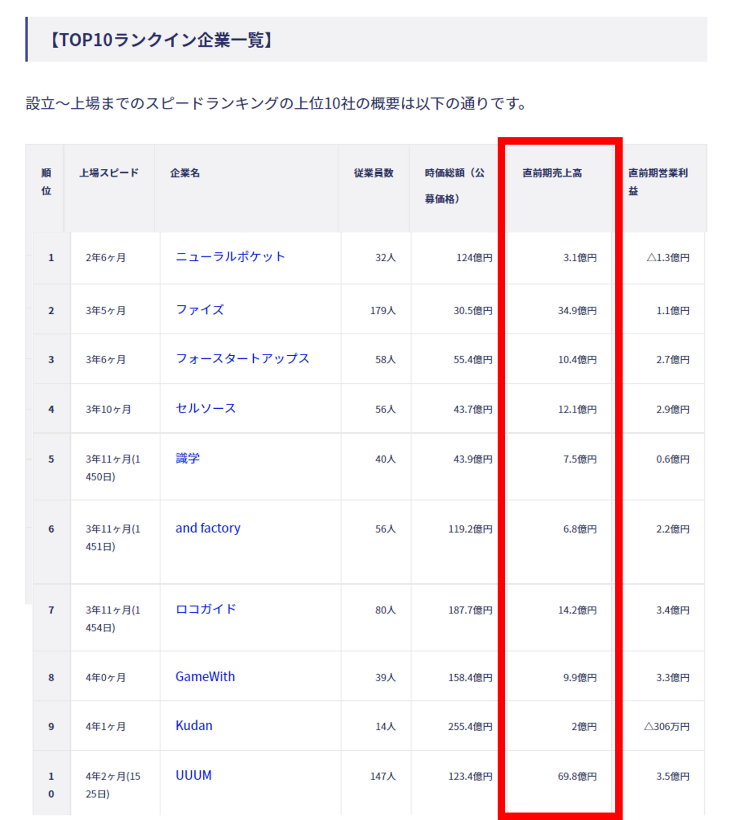
Task: Select the 69.8億円 sales cell
Action: pyautogui.click(x=577, y=776)
